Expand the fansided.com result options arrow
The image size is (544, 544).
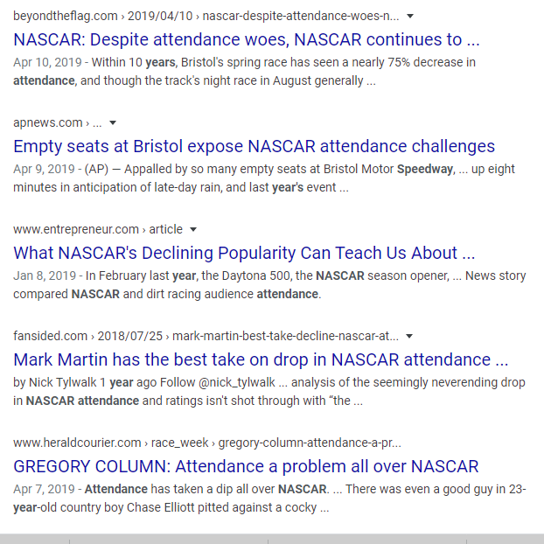[x=409, y=337]
